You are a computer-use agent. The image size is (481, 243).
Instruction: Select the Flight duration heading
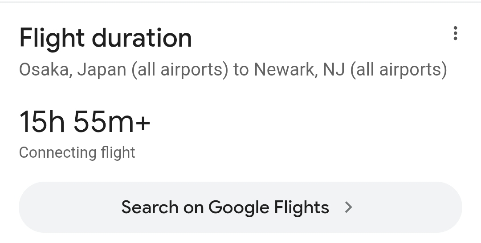click(106, 38)
